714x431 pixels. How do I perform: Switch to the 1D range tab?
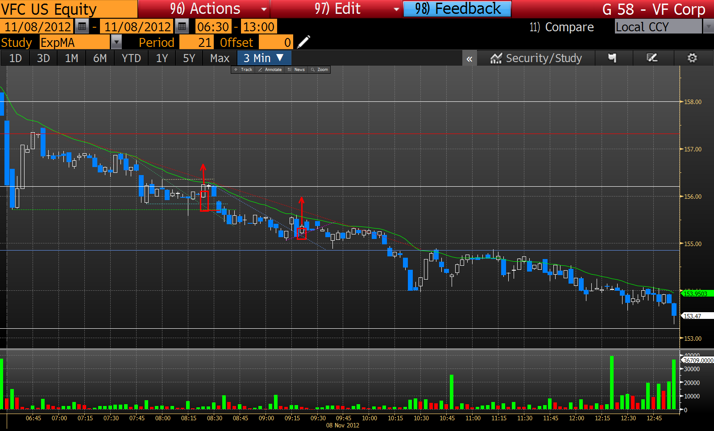coord(16,59)
